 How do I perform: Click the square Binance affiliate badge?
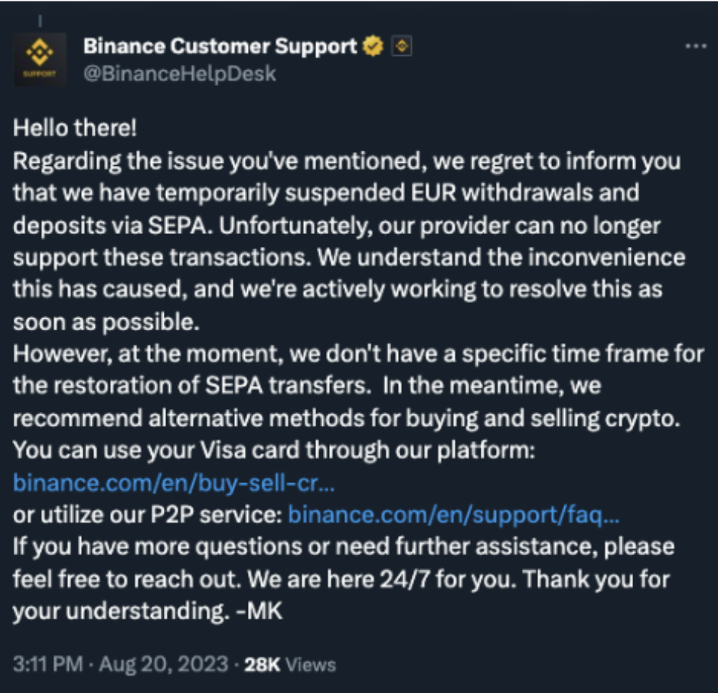tap(402, 46)
